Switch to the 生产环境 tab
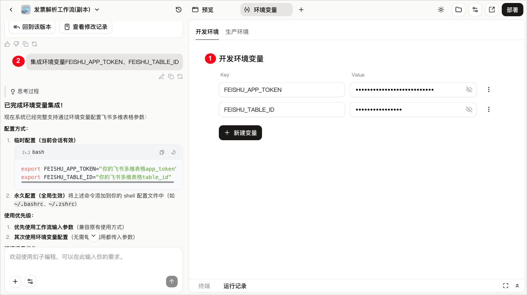This screenshot has width=527, height=295. 237,32
